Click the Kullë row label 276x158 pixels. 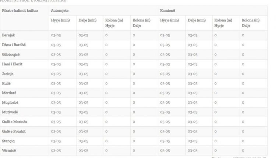coord(6,83)
